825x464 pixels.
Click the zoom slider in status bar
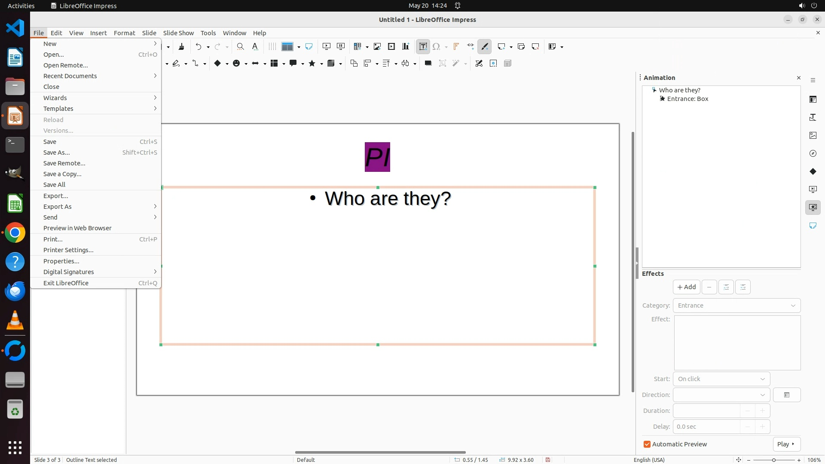(773, 460)
